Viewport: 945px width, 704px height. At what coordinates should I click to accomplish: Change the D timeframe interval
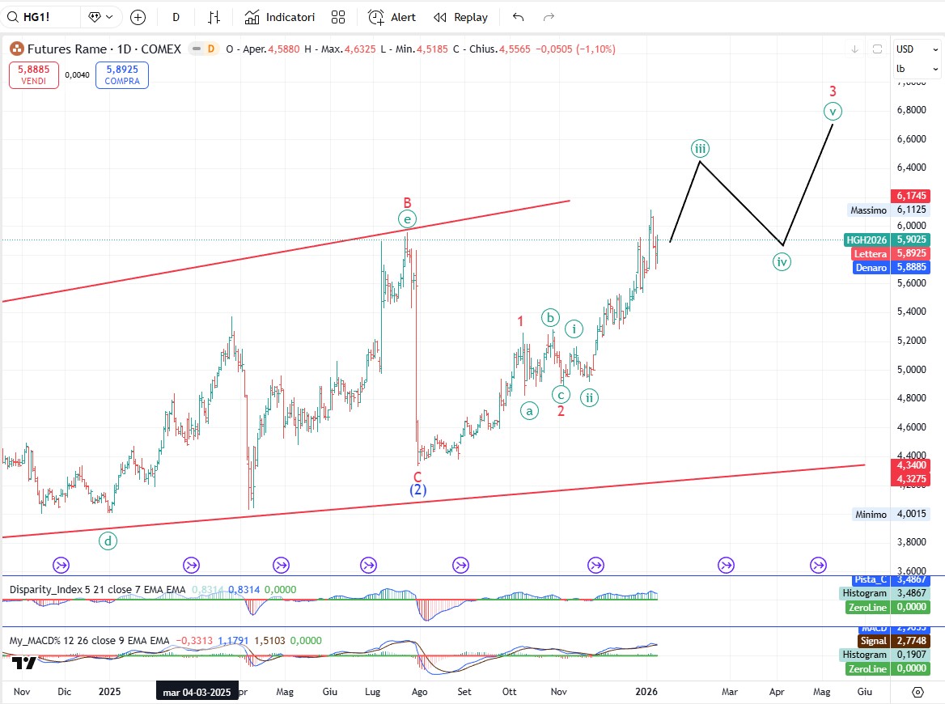click(x=176, y=17)
